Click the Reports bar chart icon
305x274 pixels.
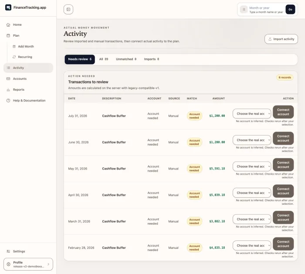pyautogui.click(x=8, y=90)
